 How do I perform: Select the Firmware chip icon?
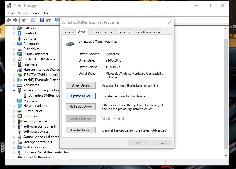click(20, 64)
